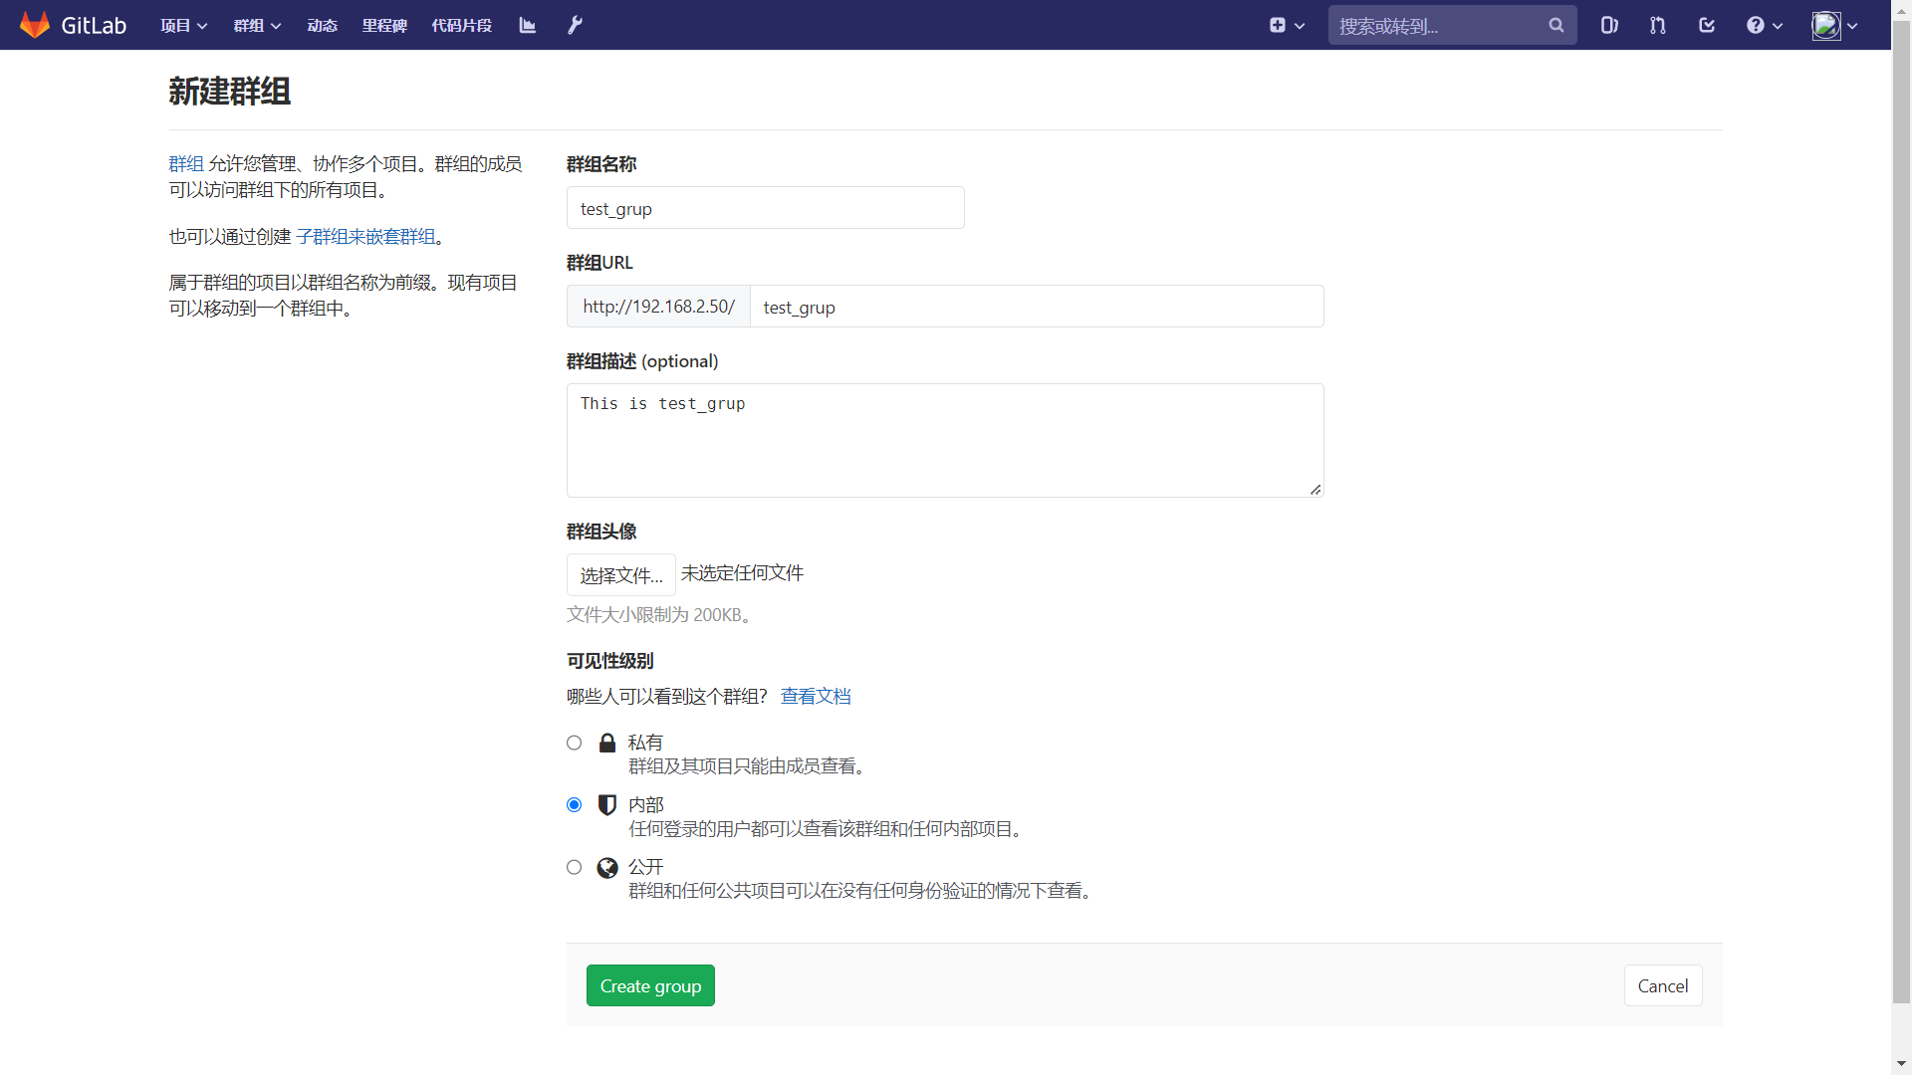Open the 动态 activity menu item
Image resolution: width=1912 pixels, height=1075 pixels.
pyautogui.click(x=322, y=25)
